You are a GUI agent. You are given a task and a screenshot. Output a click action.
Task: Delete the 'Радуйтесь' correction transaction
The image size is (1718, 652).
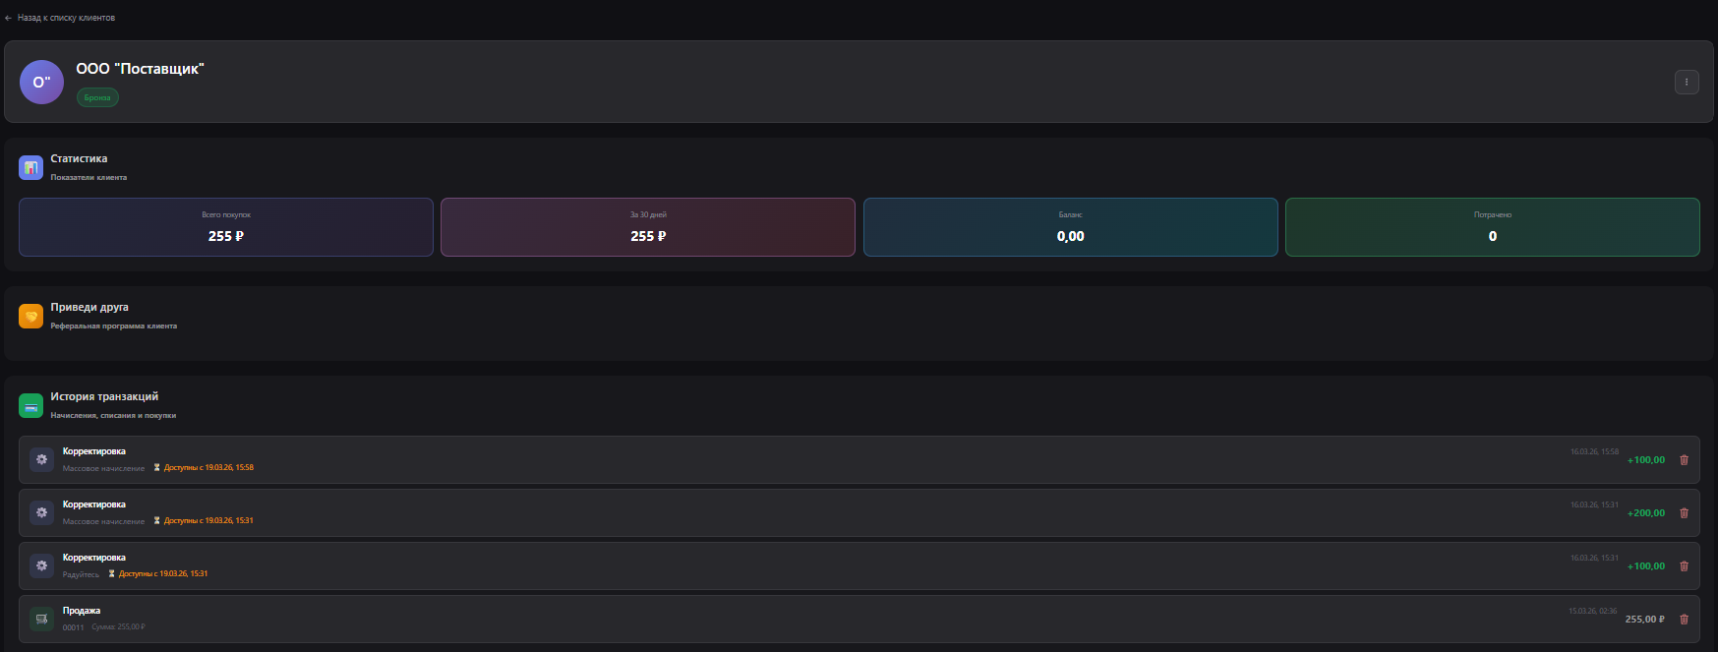pos(1684,566)
